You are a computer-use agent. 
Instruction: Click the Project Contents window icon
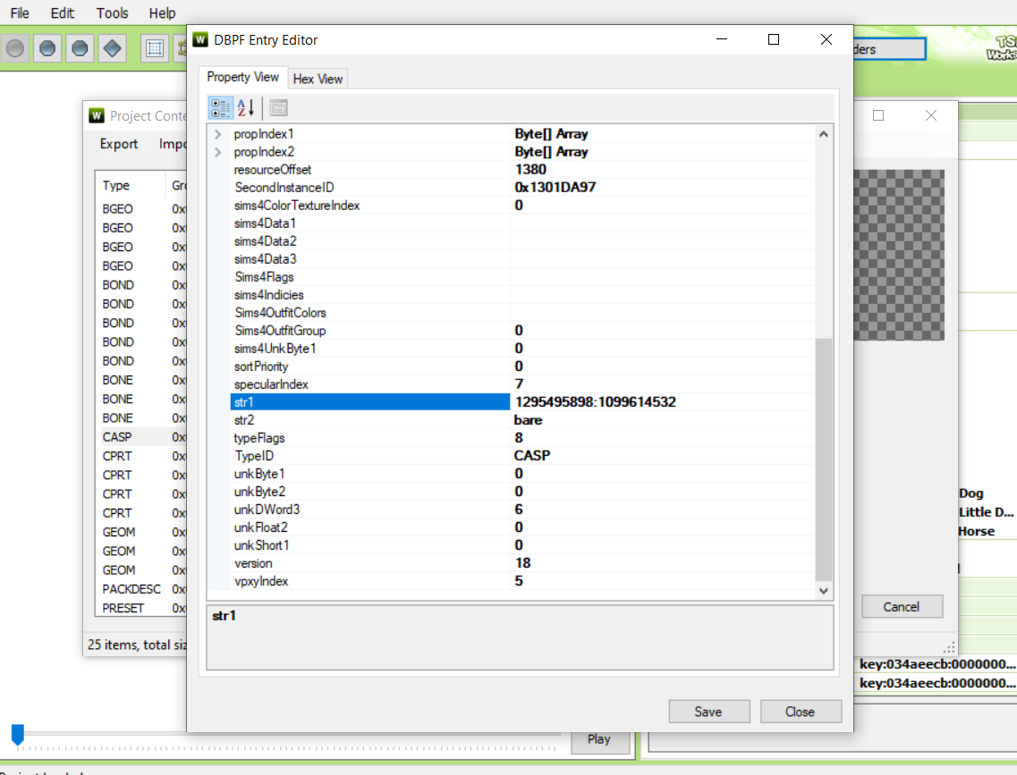pos(97,115)
